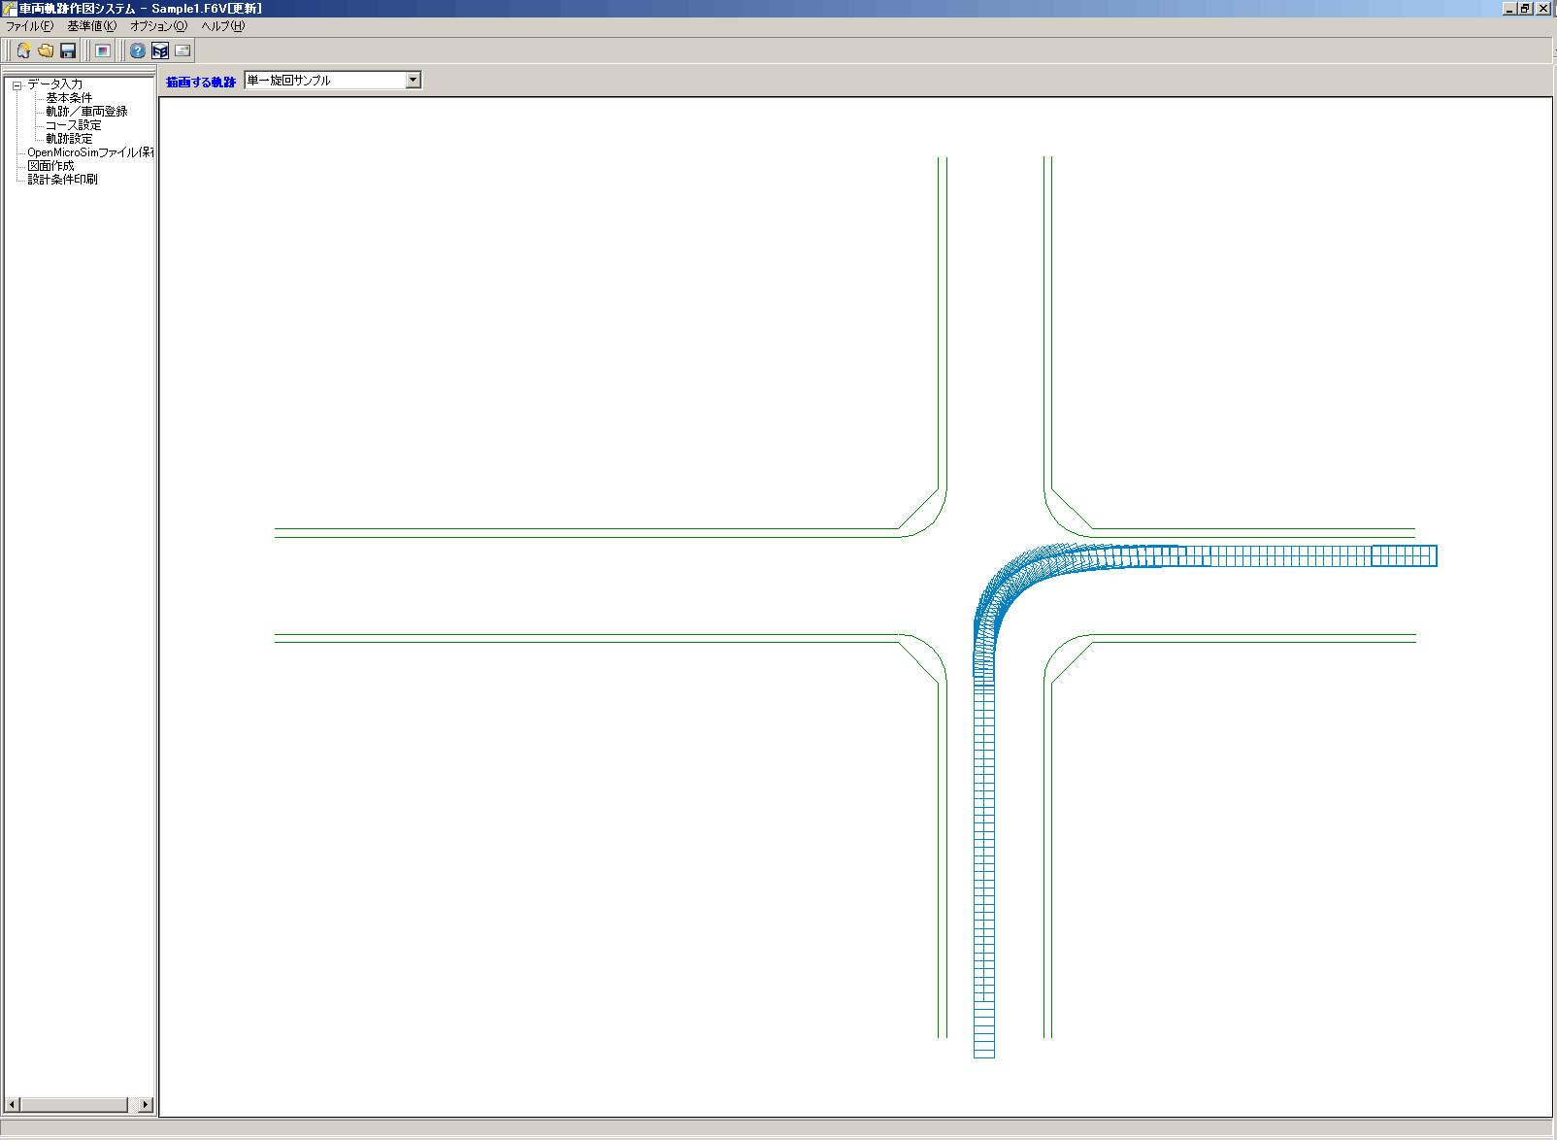The image size is (1557, 1140).
Task: Click 設計条件印刷 tree item
Action: point(62,180)
